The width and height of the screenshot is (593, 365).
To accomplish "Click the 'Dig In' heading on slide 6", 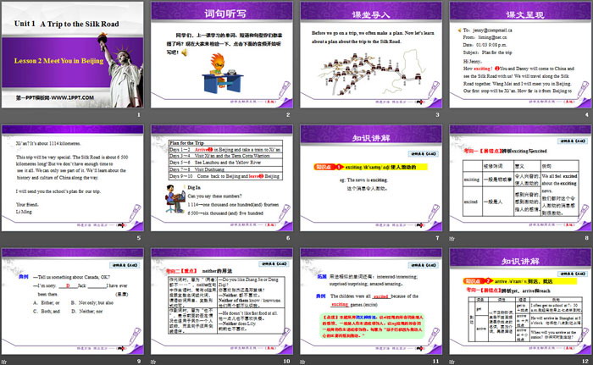I will [x=192, y=184].
